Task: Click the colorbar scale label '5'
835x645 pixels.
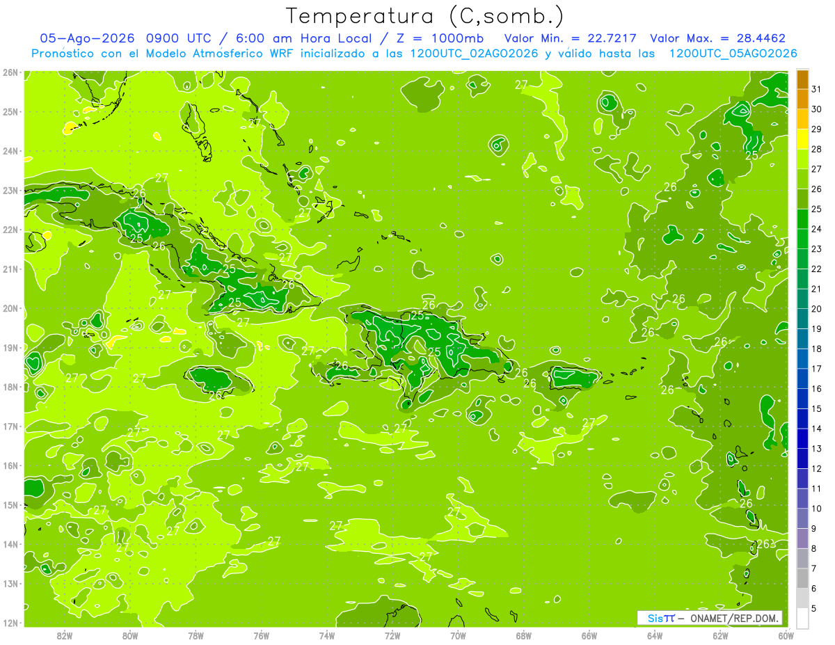Action: tap(814, 608)
